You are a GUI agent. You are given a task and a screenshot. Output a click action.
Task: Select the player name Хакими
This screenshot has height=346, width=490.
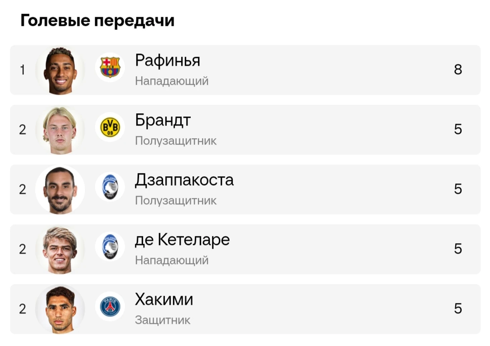[x=164, y=299]
